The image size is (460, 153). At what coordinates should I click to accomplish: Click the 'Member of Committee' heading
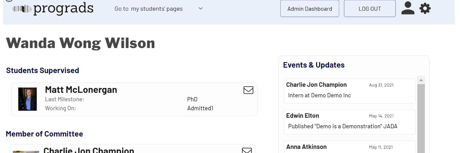coord(44,134)
